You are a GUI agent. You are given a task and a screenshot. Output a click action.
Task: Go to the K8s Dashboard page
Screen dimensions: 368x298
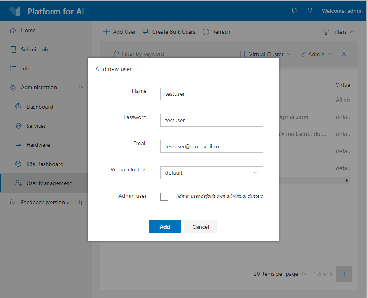pyautogui.click(x=45, y=164)
